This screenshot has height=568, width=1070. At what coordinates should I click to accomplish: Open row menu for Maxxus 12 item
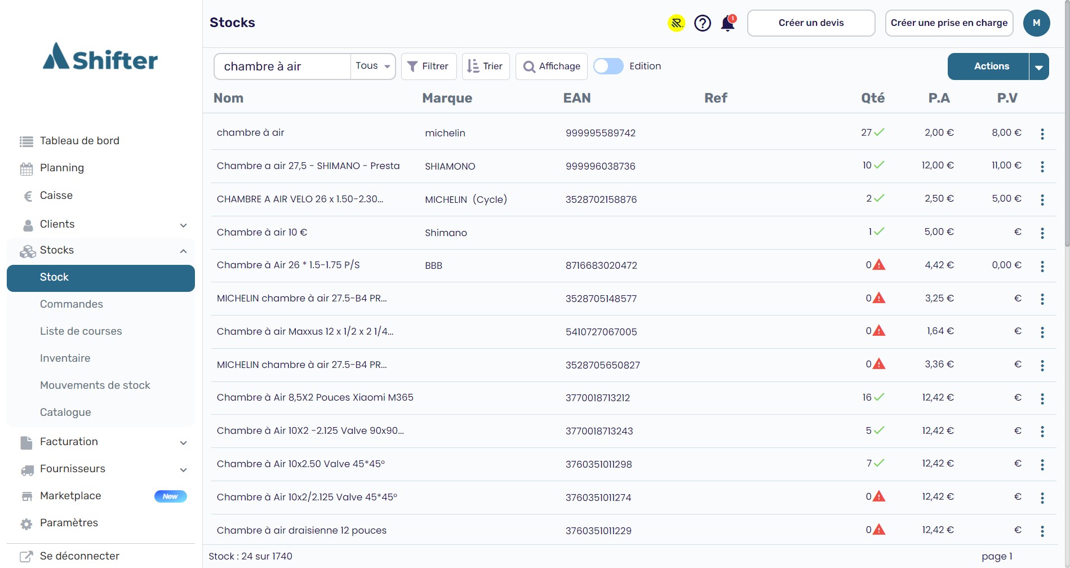(x=1042, y=332)
